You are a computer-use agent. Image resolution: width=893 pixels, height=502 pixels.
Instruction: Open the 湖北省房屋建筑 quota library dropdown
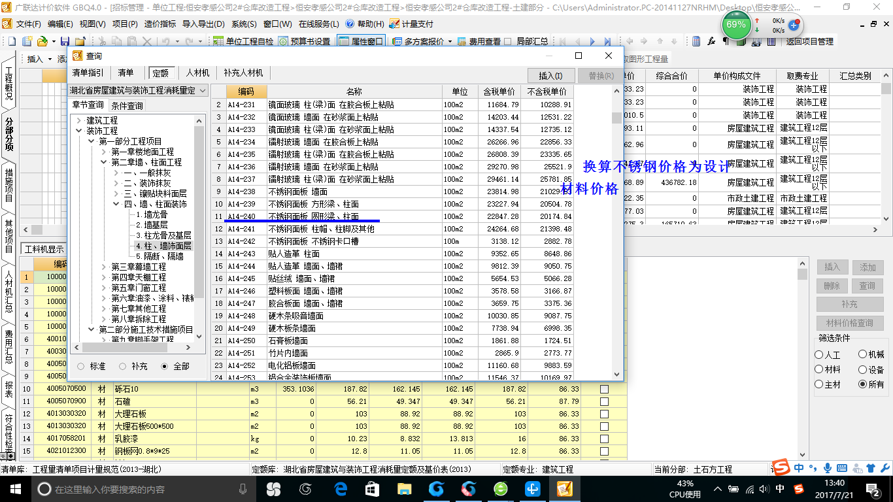click(202, 90)
